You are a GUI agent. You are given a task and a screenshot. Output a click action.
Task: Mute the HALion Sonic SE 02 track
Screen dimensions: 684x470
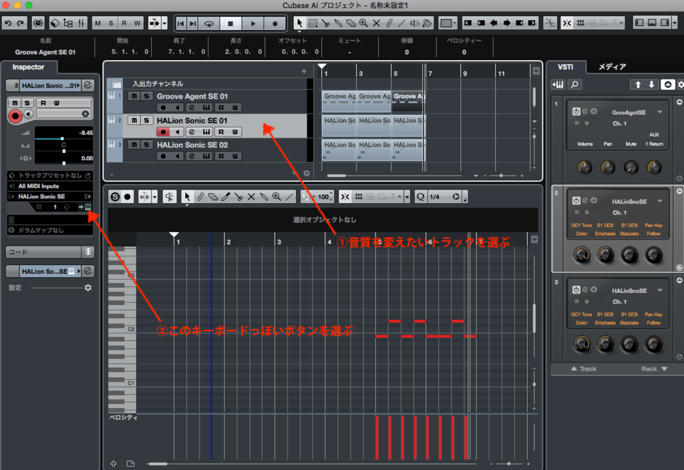134,145
